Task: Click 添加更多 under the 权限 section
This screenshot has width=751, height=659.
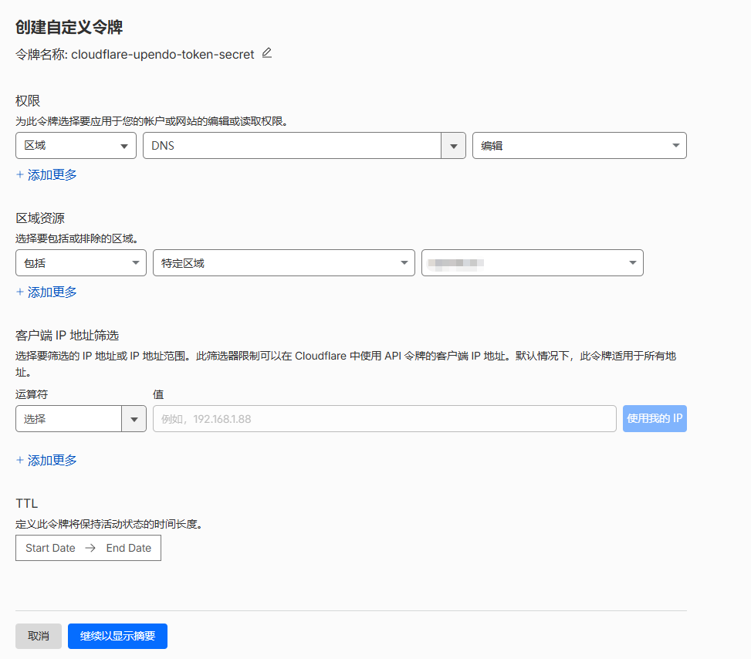Action: (46, 175)
